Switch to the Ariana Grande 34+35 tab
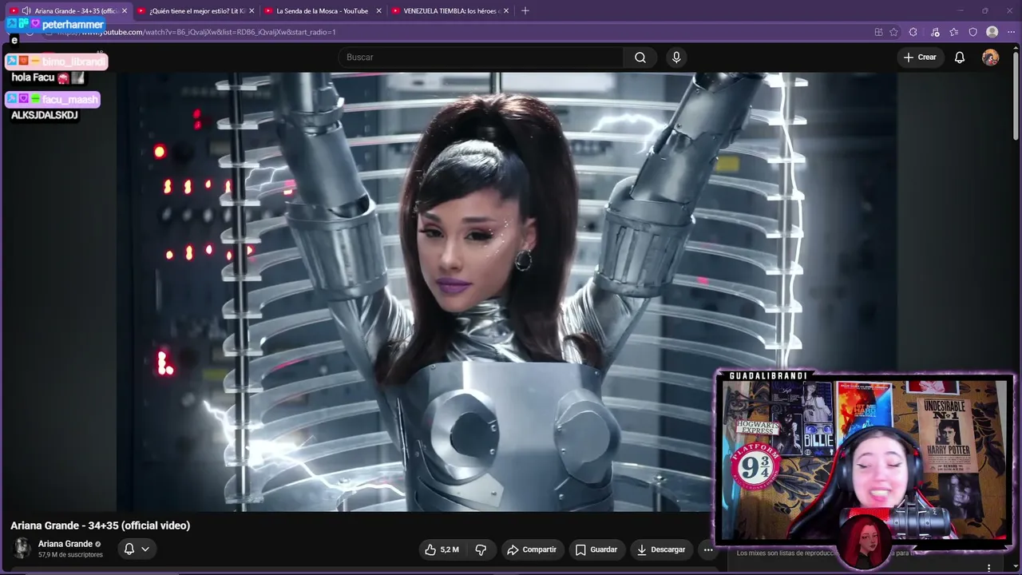1022x575 pixels. 69,11
